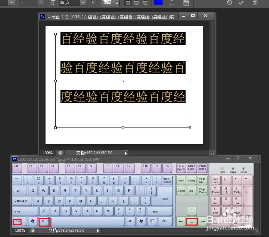269x237 pixels.
Task: Click the Esc key on keyboard image
Action: click(x=17, y=168)
